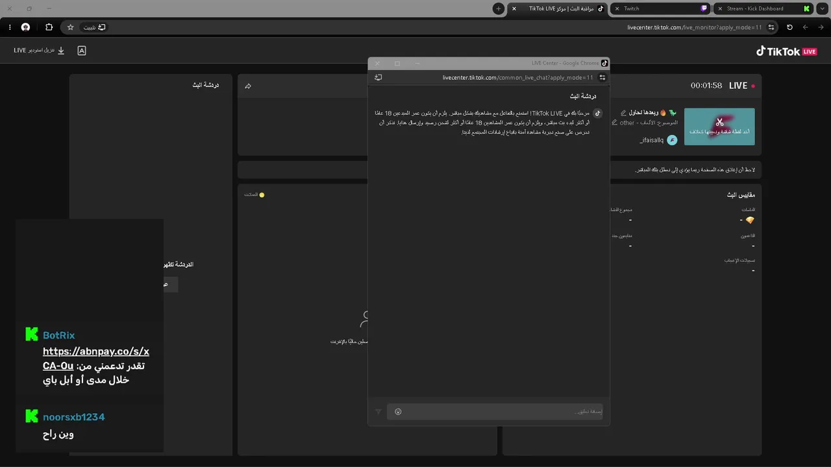Open the abnpay.co link in BotRix message
The height and width of the screenshot is (467, 831).
[x=96, y=359]
